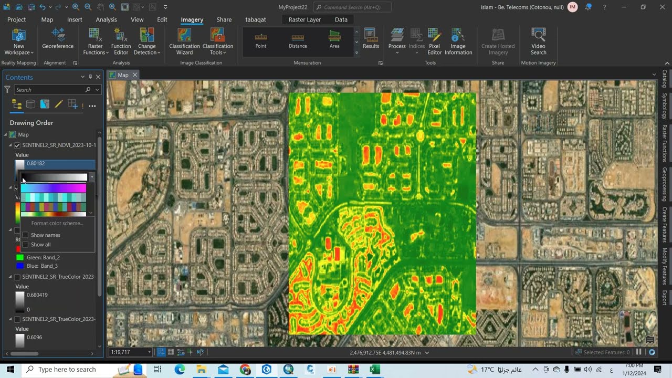Open the tabaqat ribbon tab
672x378 pixels.
(x=256, y=19)
